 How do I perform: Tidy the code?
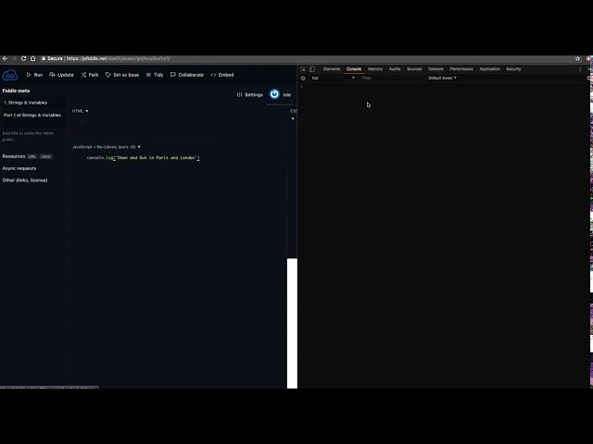[x=155, y=75]
